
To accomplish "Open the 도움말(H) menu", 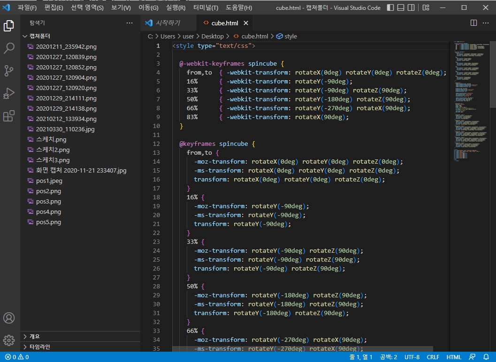I will [239, 8].
